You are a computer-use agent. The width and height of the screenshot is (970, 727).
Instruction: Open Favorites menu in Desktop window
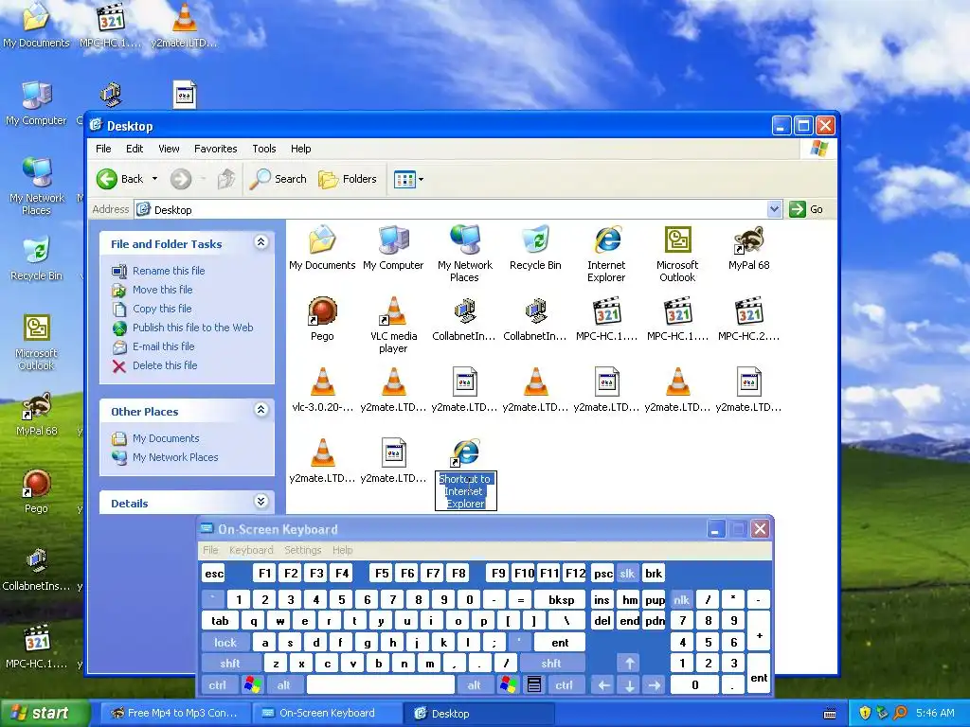click(x=215, y=149)
